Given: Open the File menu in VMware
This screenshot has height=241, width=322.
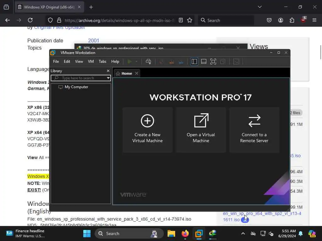Looking at the screenshot, I should coord(56,62).
